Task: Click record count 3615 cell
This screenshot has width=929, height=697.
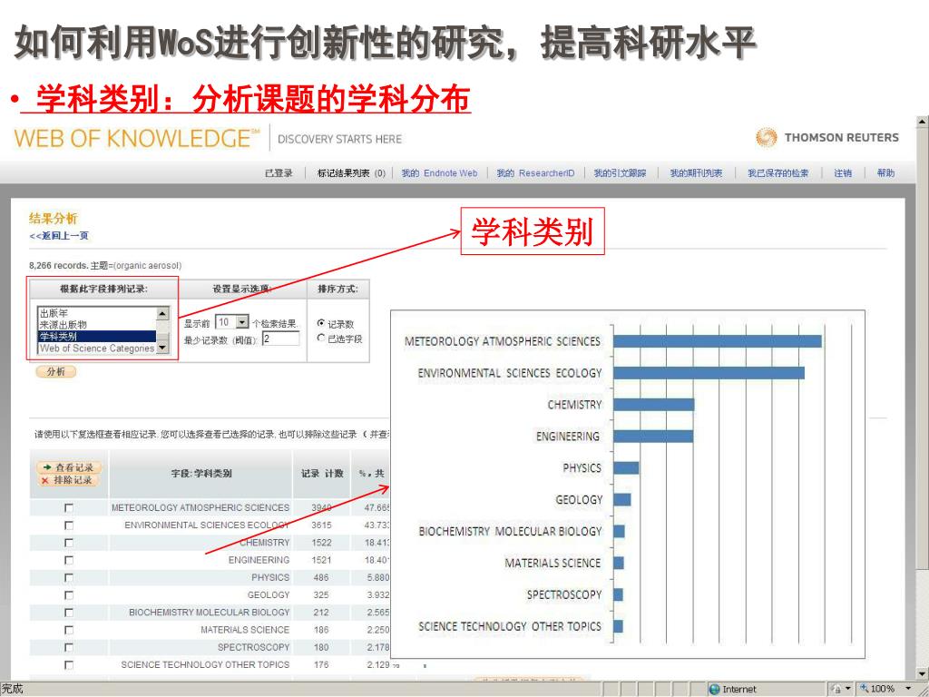Action: click(x=322, y=525)
